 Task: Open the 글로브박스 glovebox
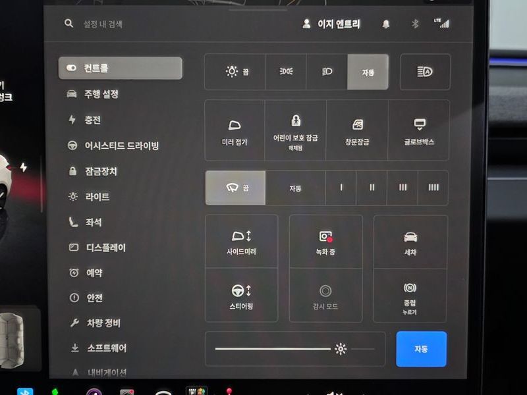(x=419, y=130)
